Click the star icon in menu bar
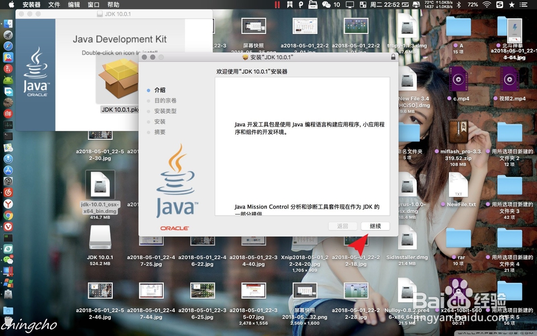This screenshot has width=537, height=336. (x=512, y=4)
